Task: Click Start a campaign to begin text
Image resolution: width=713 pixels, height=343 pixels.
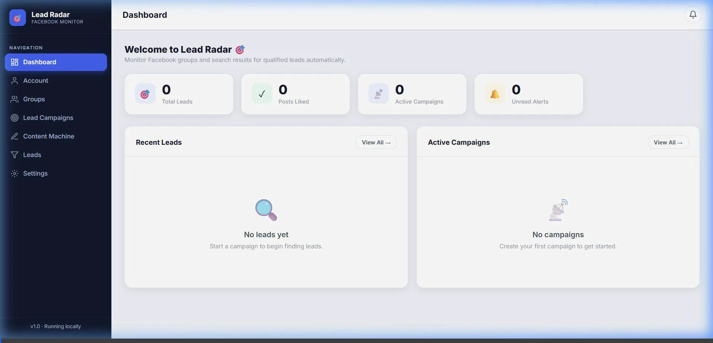Action: click(266, 246)
